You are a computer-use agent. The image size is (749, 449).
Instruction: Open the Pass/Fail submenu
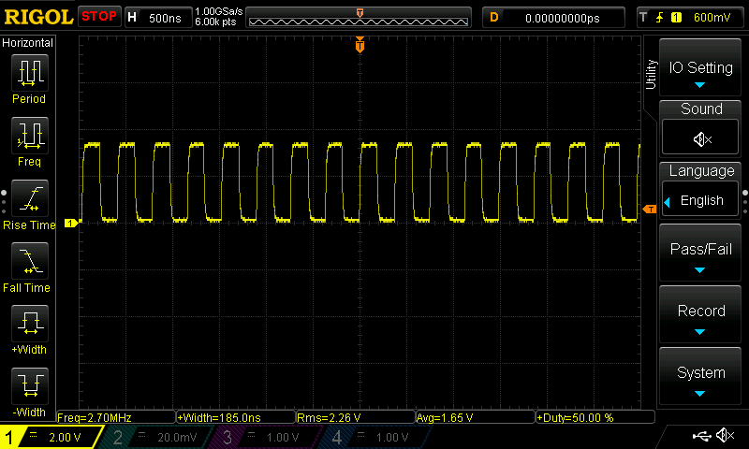point(699,253)
